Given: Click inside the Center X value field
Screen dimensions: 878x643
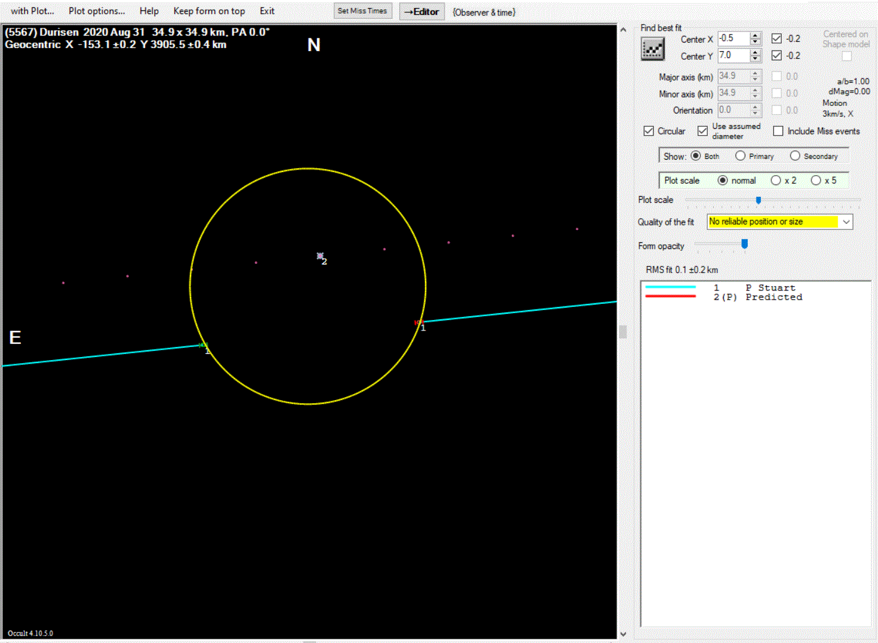Looking at the screenshot, I should coord(733,38).
